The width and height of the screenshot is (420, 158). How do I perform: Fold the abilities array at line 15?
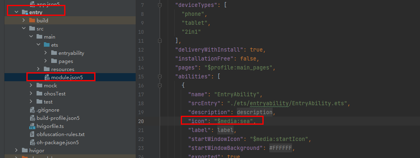160,77
